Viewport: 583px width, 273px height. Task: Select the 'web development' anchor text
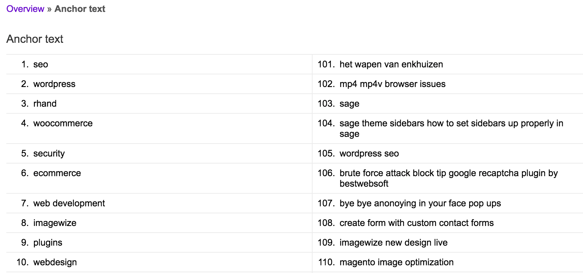(69, 203)
